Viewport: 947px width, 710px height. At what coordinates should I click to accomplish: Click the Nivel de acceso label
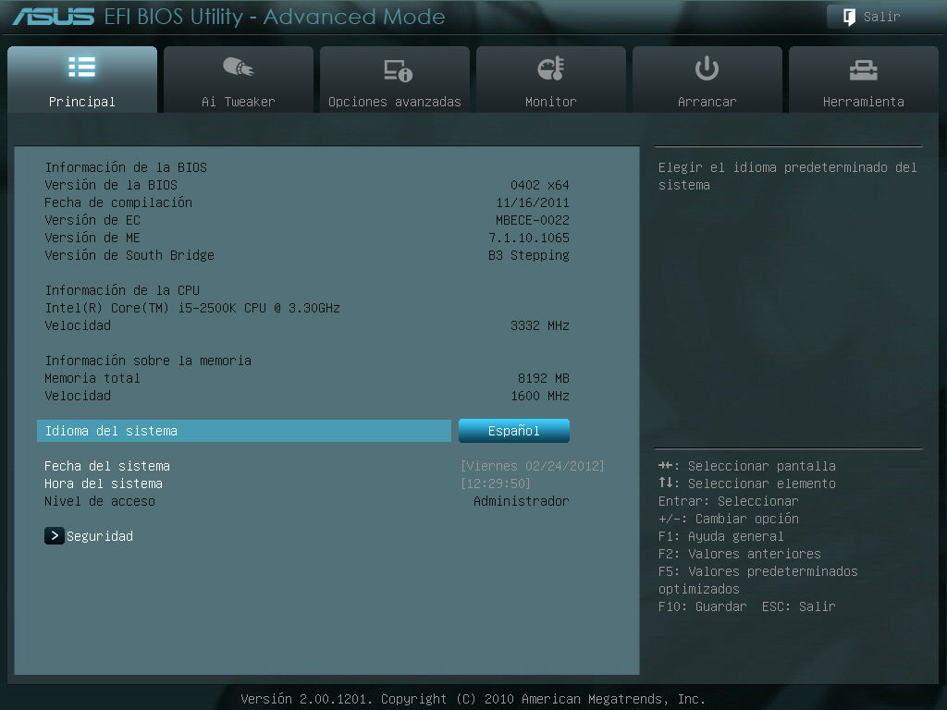click(x=100, y=500)
